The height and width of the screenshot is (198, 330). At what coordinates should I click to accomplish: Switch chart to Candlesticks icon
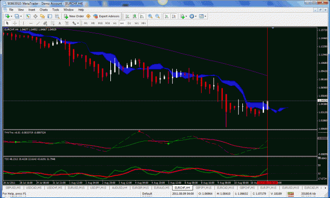pos(135,16)
